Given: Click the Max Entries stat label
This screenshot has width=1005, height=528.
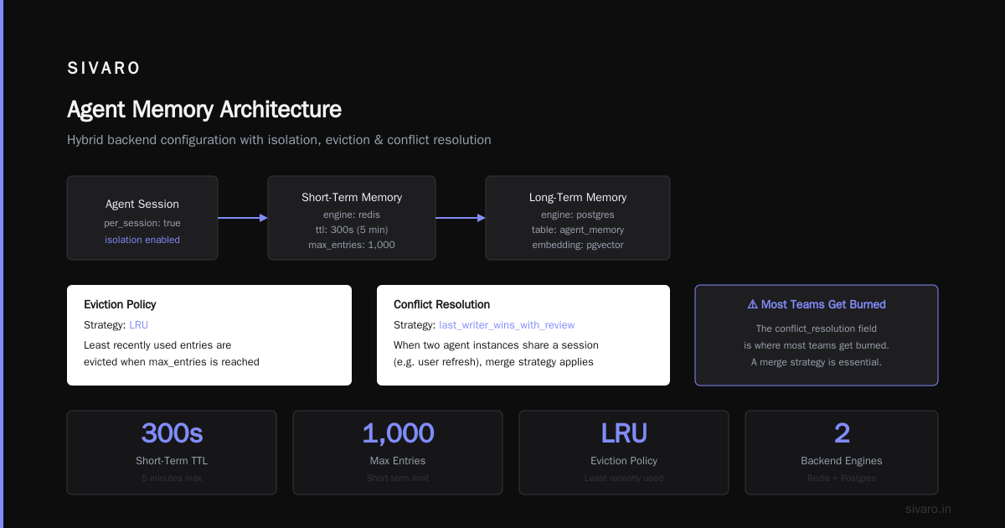Looking at the screenshot, I should click(398, 461).
